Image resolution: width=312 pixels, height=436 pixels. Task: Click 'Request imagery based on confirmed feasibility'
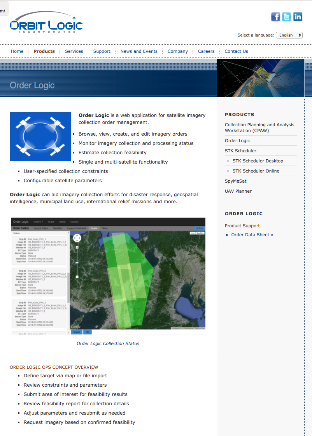(79, 422)
